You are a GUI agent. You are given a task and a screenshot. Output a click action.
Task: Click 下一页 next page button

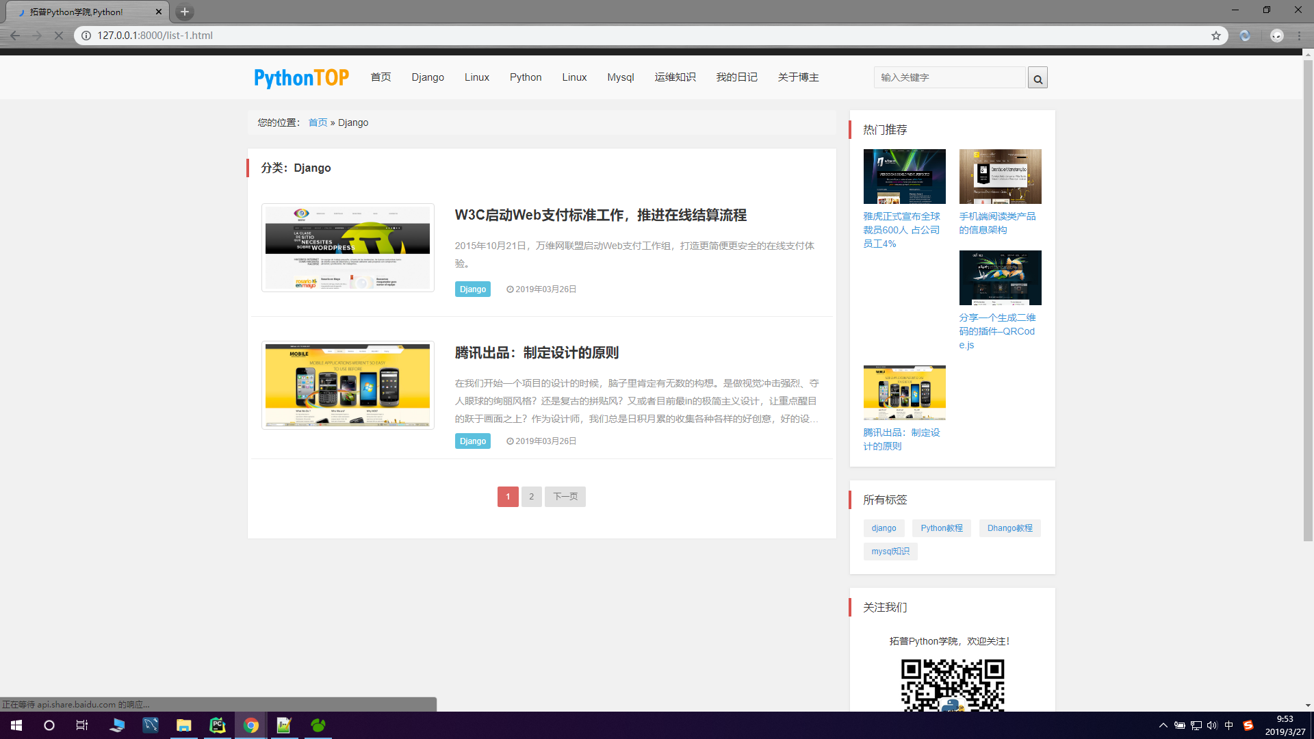[x=565, y=497]
